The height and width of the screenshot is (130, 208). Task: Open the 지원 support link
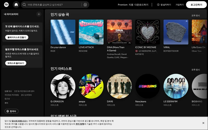[x=131, y=5]
